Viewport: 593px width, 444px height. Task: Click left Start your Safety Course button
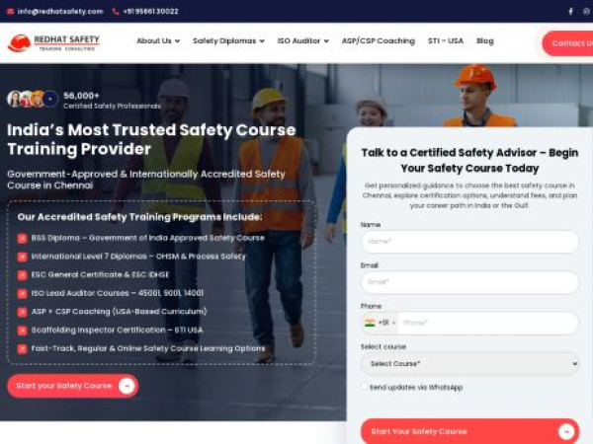[x=72, y=386]
